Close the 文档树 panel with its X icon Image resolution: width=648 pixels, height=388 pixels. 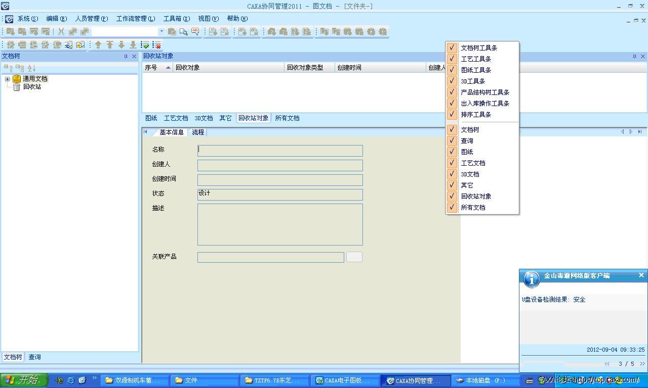[134, 57]
